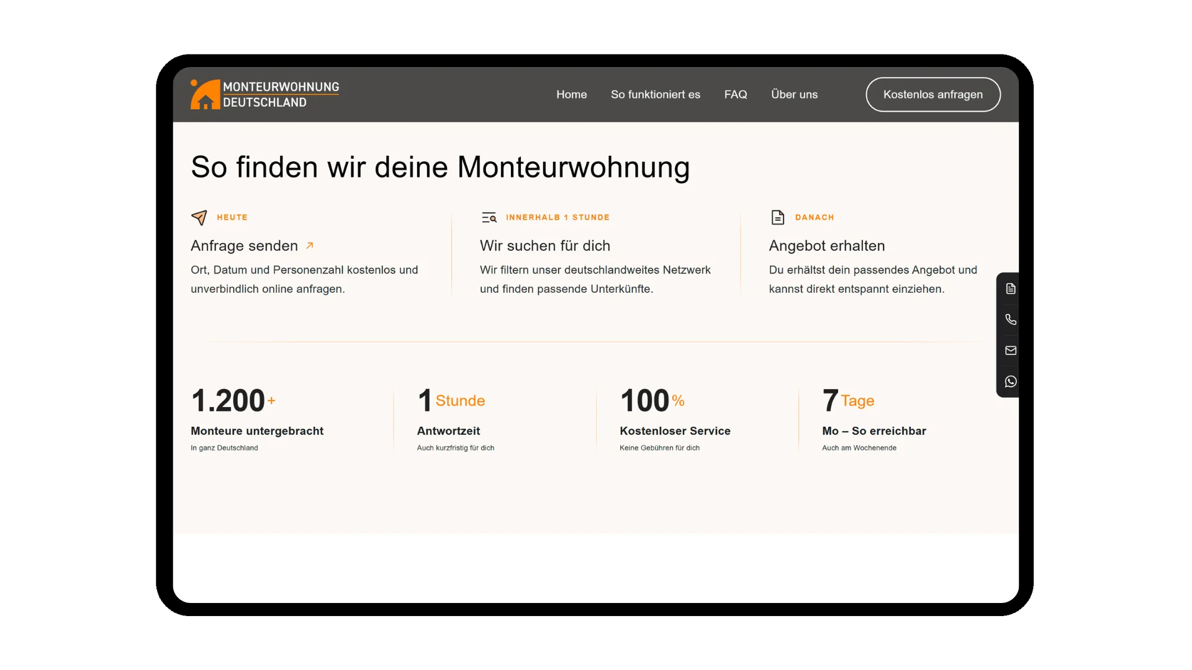This screenshot has height=670, width=1192.
Task: Click the document icon beside DANACH
Action: click(x=778, y=217)
